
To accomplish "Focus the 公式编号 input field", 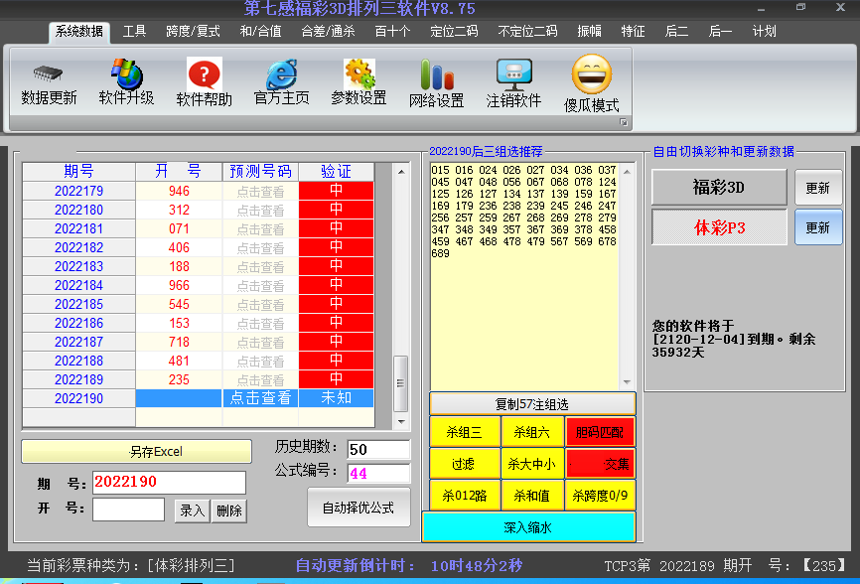I will [x=379, y=473].
